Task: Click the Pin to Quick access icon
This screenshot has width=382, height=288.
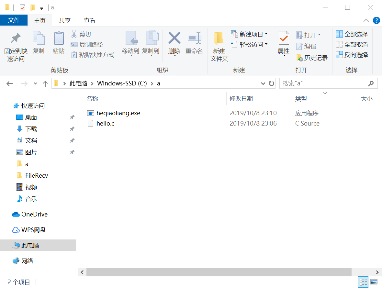Action: pyautogui.click(x=16, y=38)
